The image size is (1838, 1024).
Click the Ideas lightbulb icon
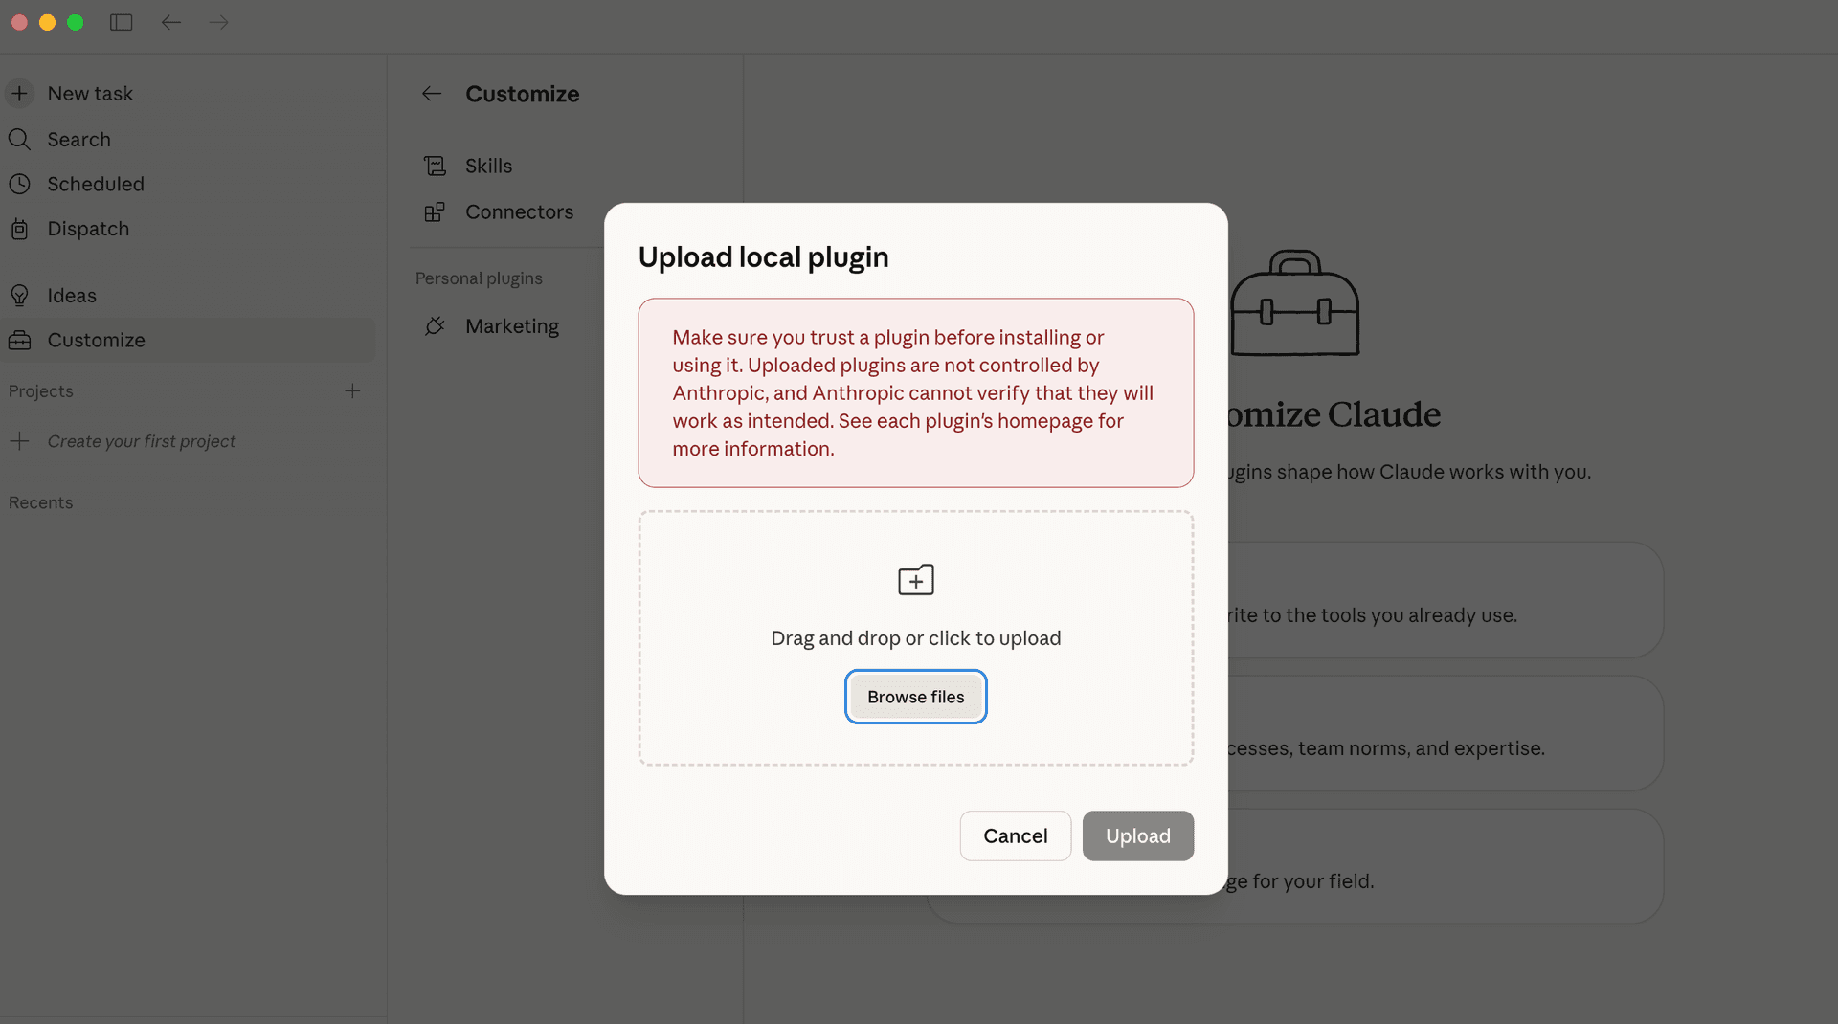coord(19,296)
